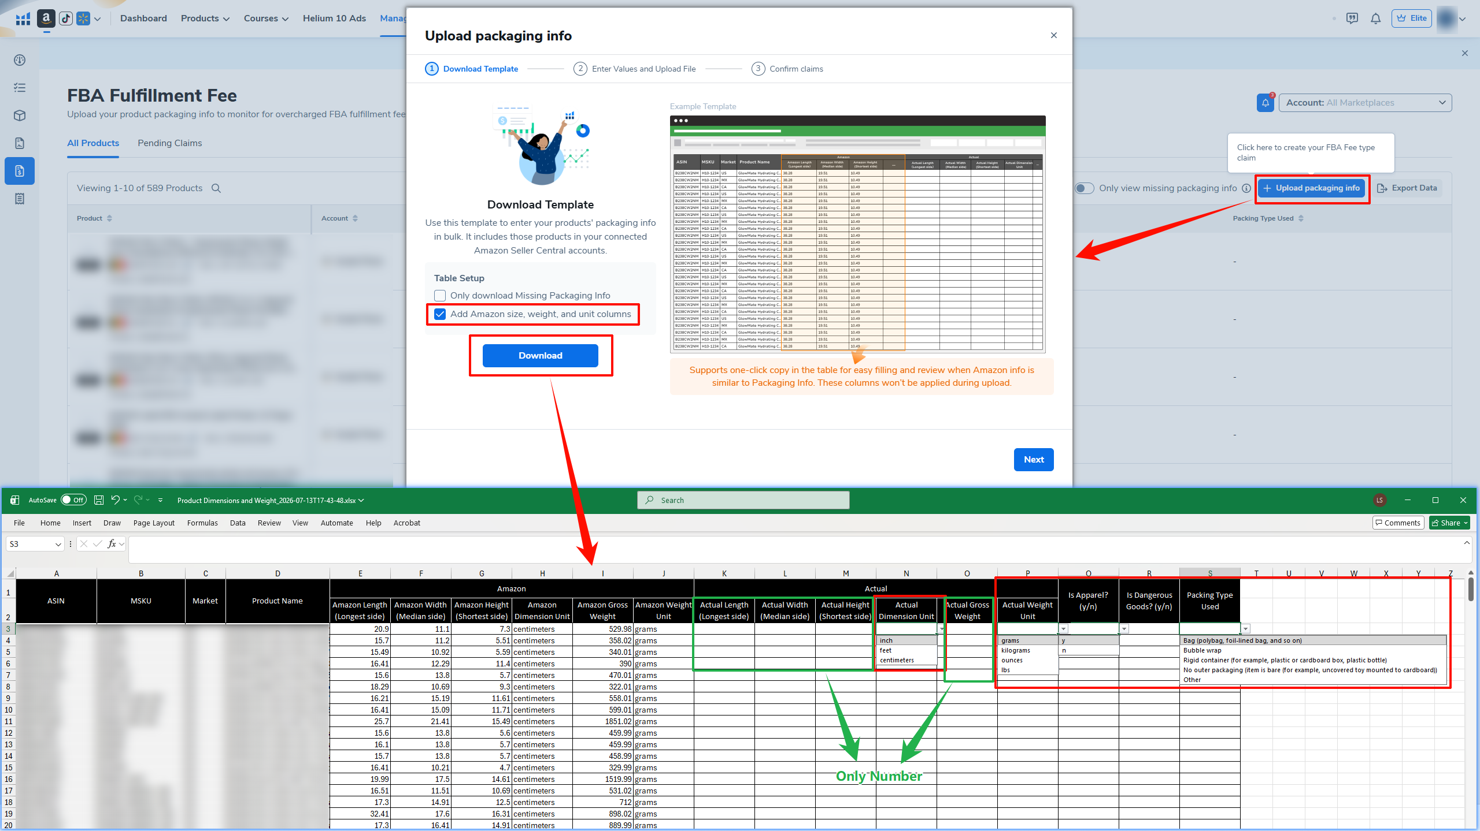Expand the Excel formula bar chevron

pyautogui.click(x=1467, y=543)
